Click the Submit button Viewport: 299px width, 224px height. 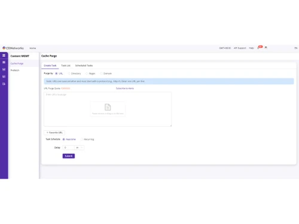click(x=69, y=156)
